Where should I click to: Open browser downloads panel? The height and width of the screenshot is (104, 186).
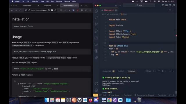tap(65, 10)
